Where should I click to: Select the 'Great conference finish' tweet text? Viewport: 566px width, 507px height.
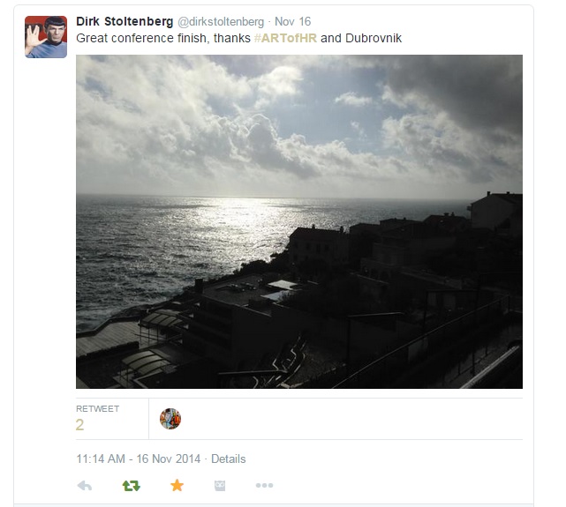click(x=238, y=38)
